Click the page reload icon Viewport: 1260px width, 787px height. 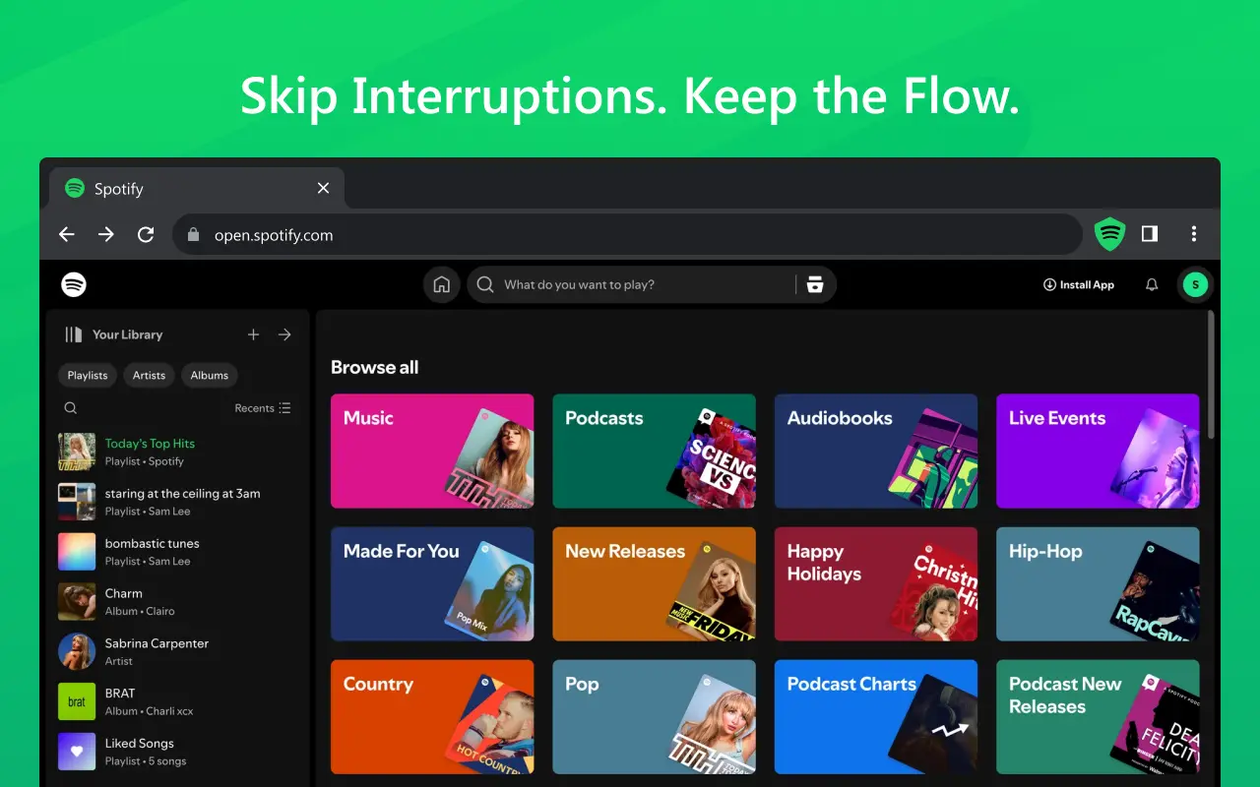click(x=146, y=234)
